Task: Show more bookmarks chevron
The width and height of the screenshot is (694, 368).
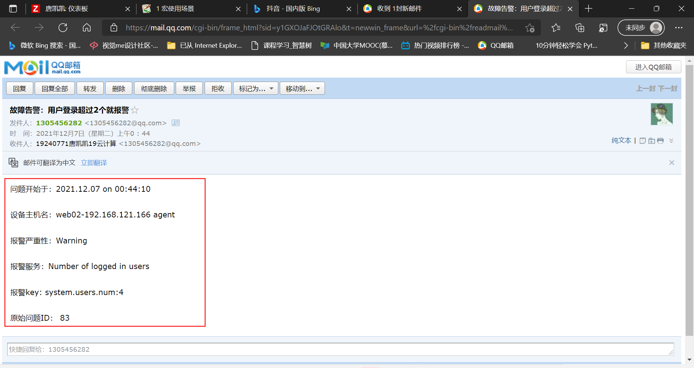Action: [x=626, y=46]
